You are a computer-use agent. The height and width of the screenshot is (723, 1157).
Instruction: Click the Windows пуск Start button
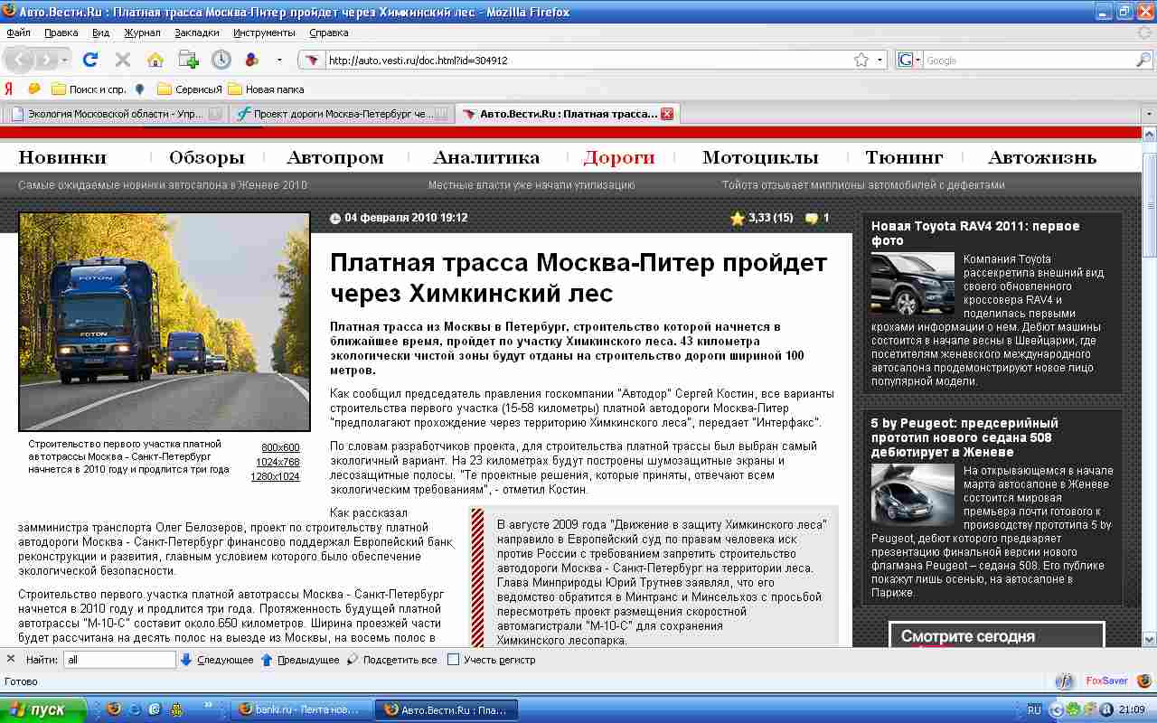click(x=43, y=709)
